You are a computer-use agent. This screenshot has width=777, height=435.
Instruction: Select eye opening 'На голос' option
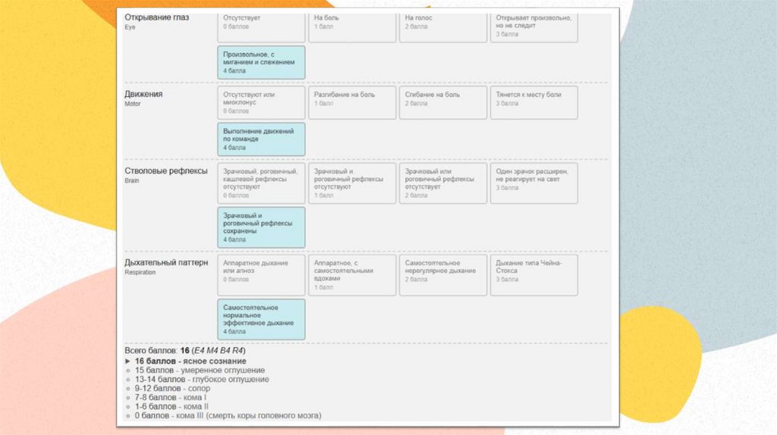[443, 27]
